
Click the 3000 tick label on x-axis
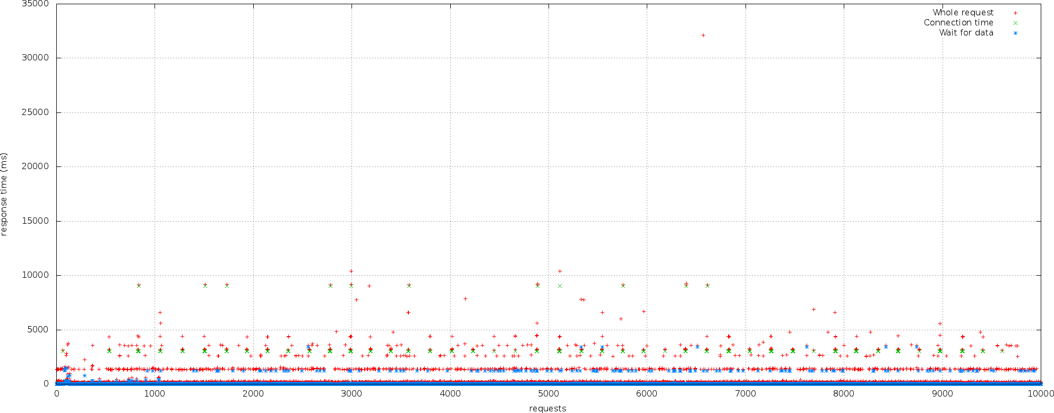point(352,393)
